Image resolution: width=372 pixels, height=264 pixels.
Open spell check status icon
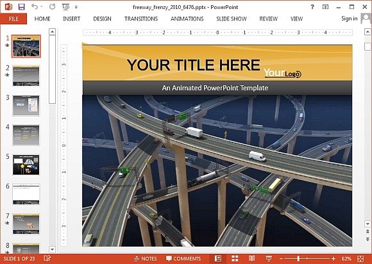point(47,258)
